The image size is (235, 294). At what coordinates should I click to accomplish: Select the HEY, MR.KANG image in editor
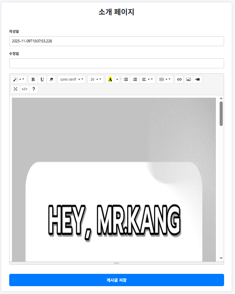(x=114, y=179)
